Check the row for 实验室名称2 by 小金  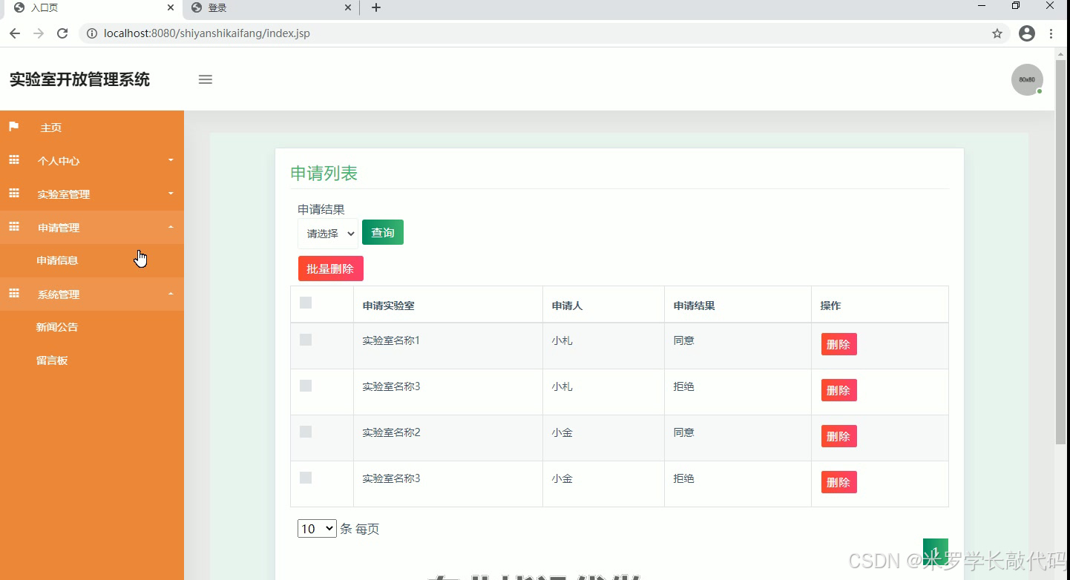tap(305, 431)
